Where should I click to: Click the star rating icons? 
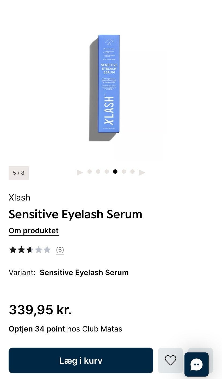pyautogui.click(x=30, y=250)
